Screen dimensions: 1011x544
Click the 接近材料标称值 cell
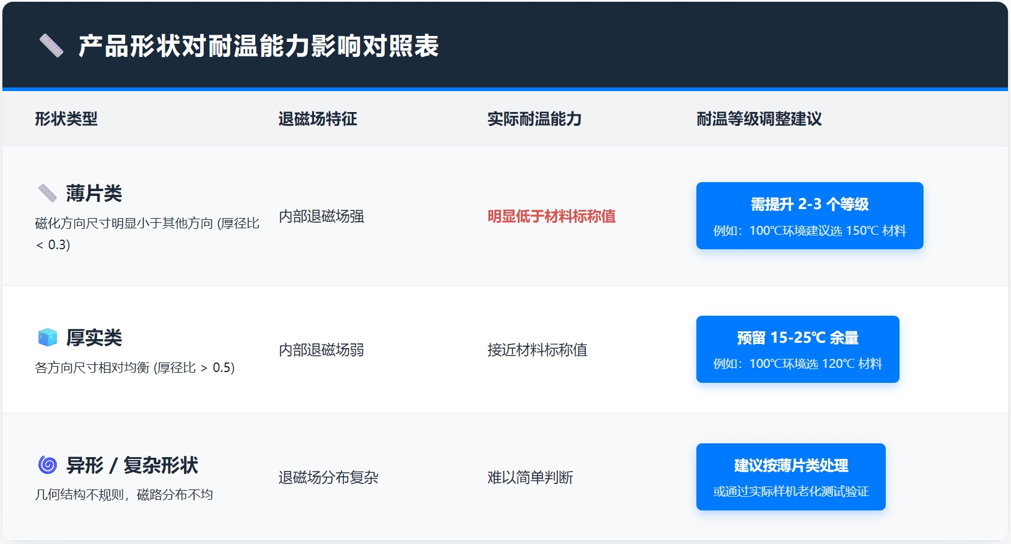[537, 350]
